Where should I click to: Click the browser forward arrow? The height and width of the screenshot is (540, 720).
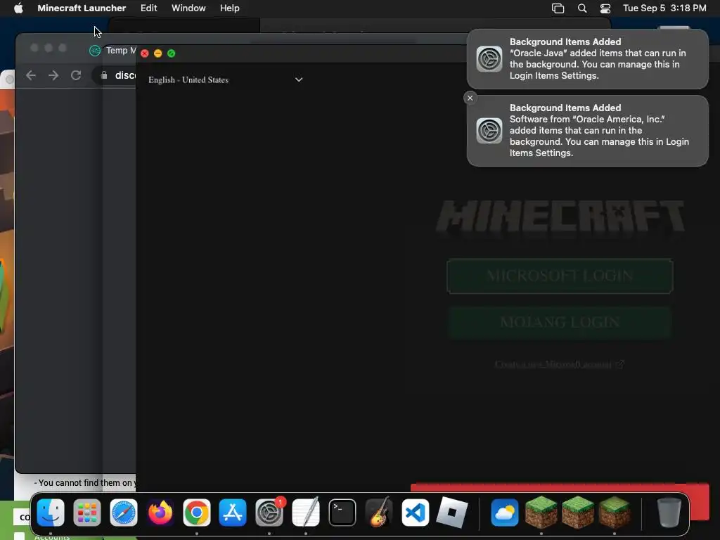pyautogui.click(x=53, y=75)
